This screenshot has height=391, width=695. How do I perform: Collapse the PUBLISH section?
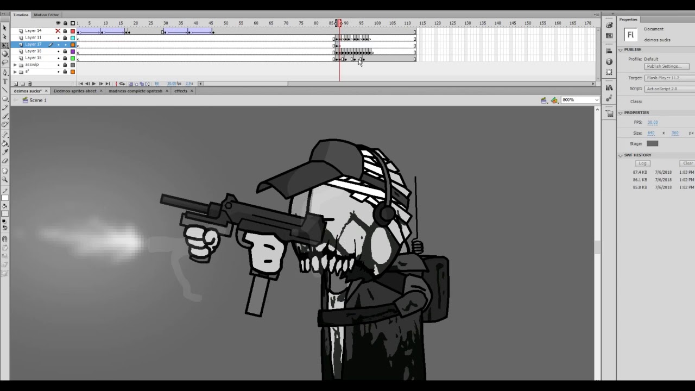pos(621,49)
